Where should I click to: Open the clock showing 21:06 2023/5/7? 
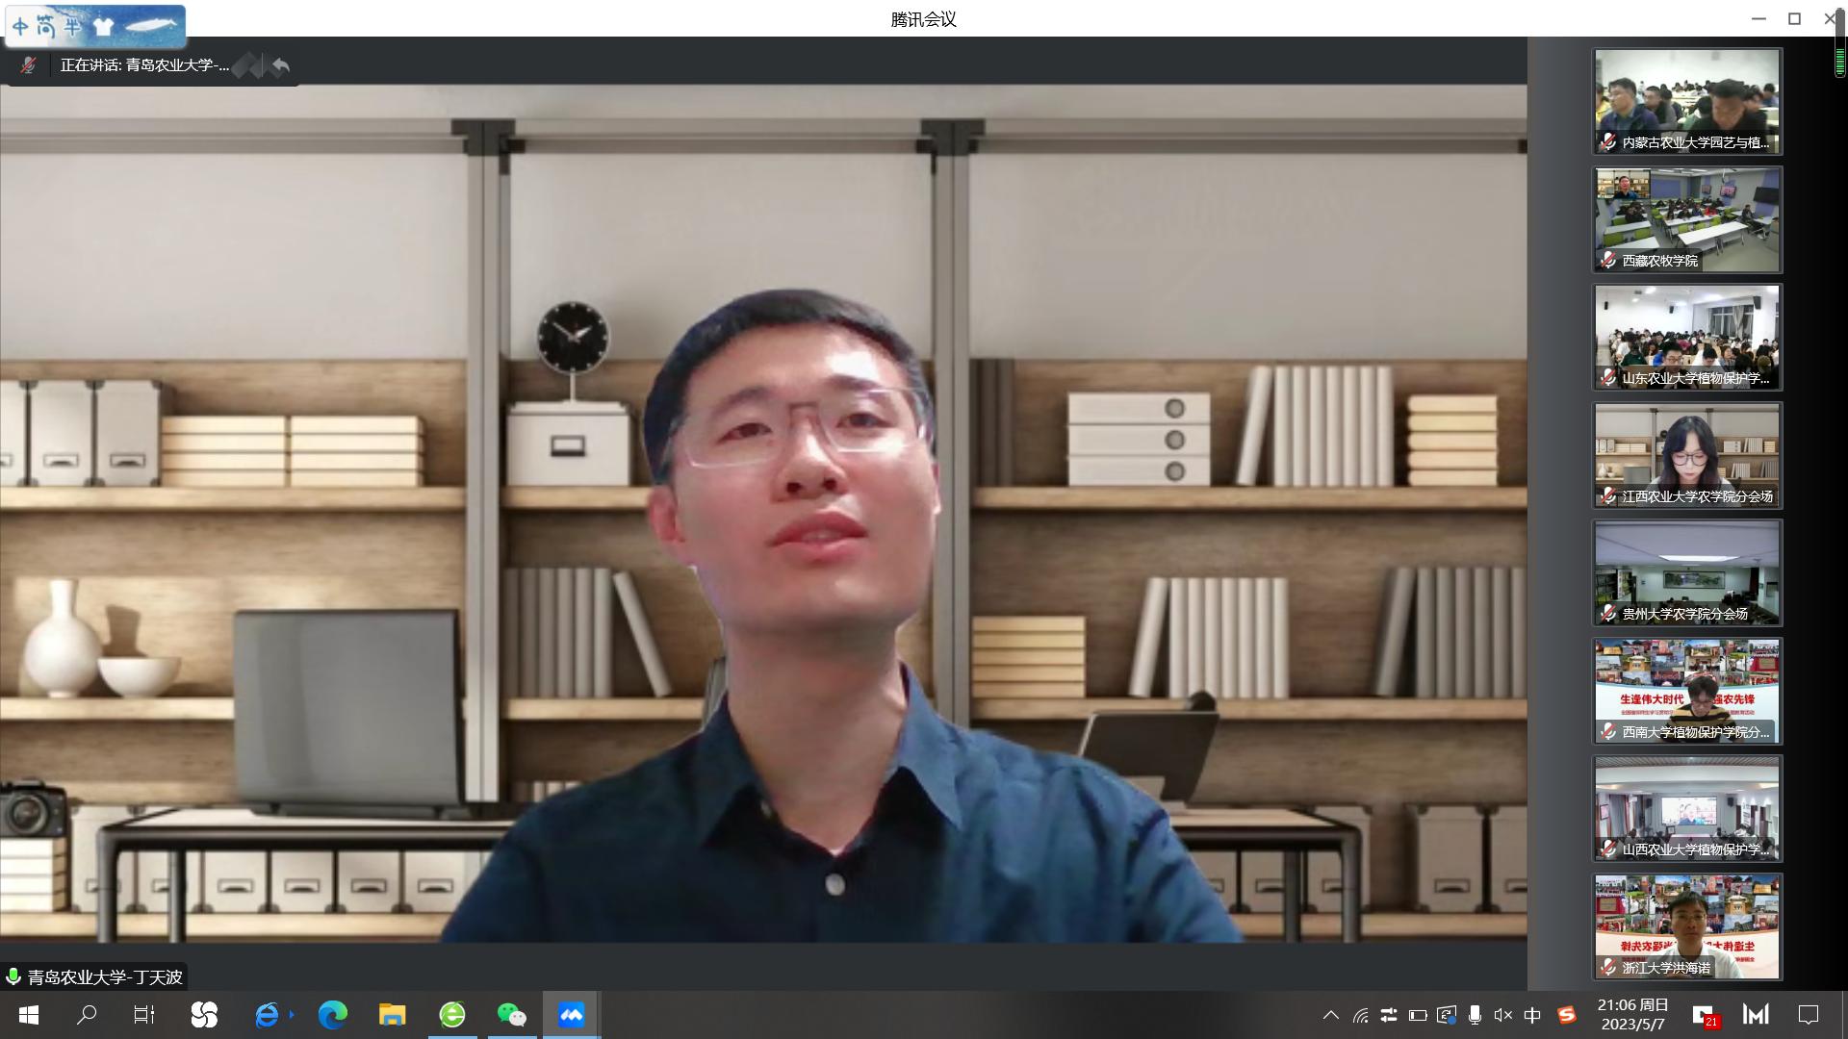pyautogui.click(x=1633, y=1015)
